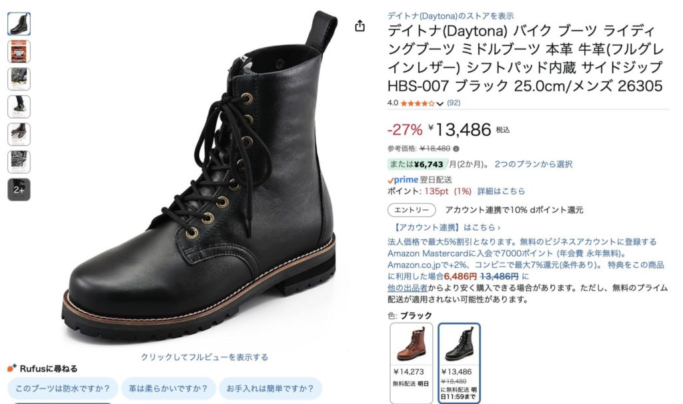Click the エントリー button

pyautogui.click(x=412, y=210)
